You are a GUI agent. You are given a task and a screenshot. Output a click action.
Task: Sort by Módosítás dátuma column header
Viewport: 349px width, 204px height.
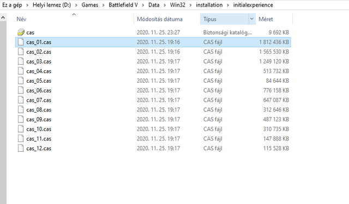[160, 19]
